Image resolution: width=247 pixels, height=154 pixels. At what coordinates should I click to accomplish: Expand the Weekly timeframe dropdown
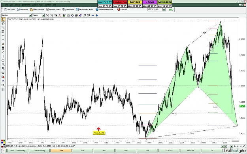point(43,15)
